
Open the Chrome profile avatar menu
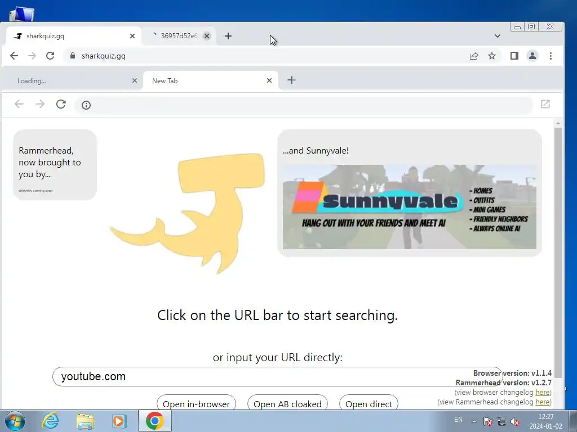tap(532, 56)
